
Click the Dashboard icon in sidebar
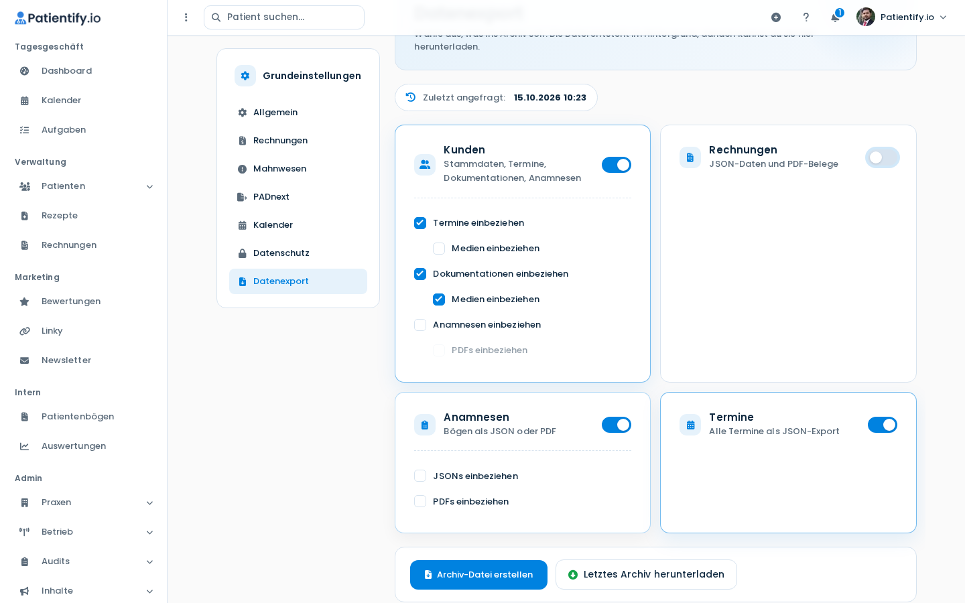click(25, 71)
